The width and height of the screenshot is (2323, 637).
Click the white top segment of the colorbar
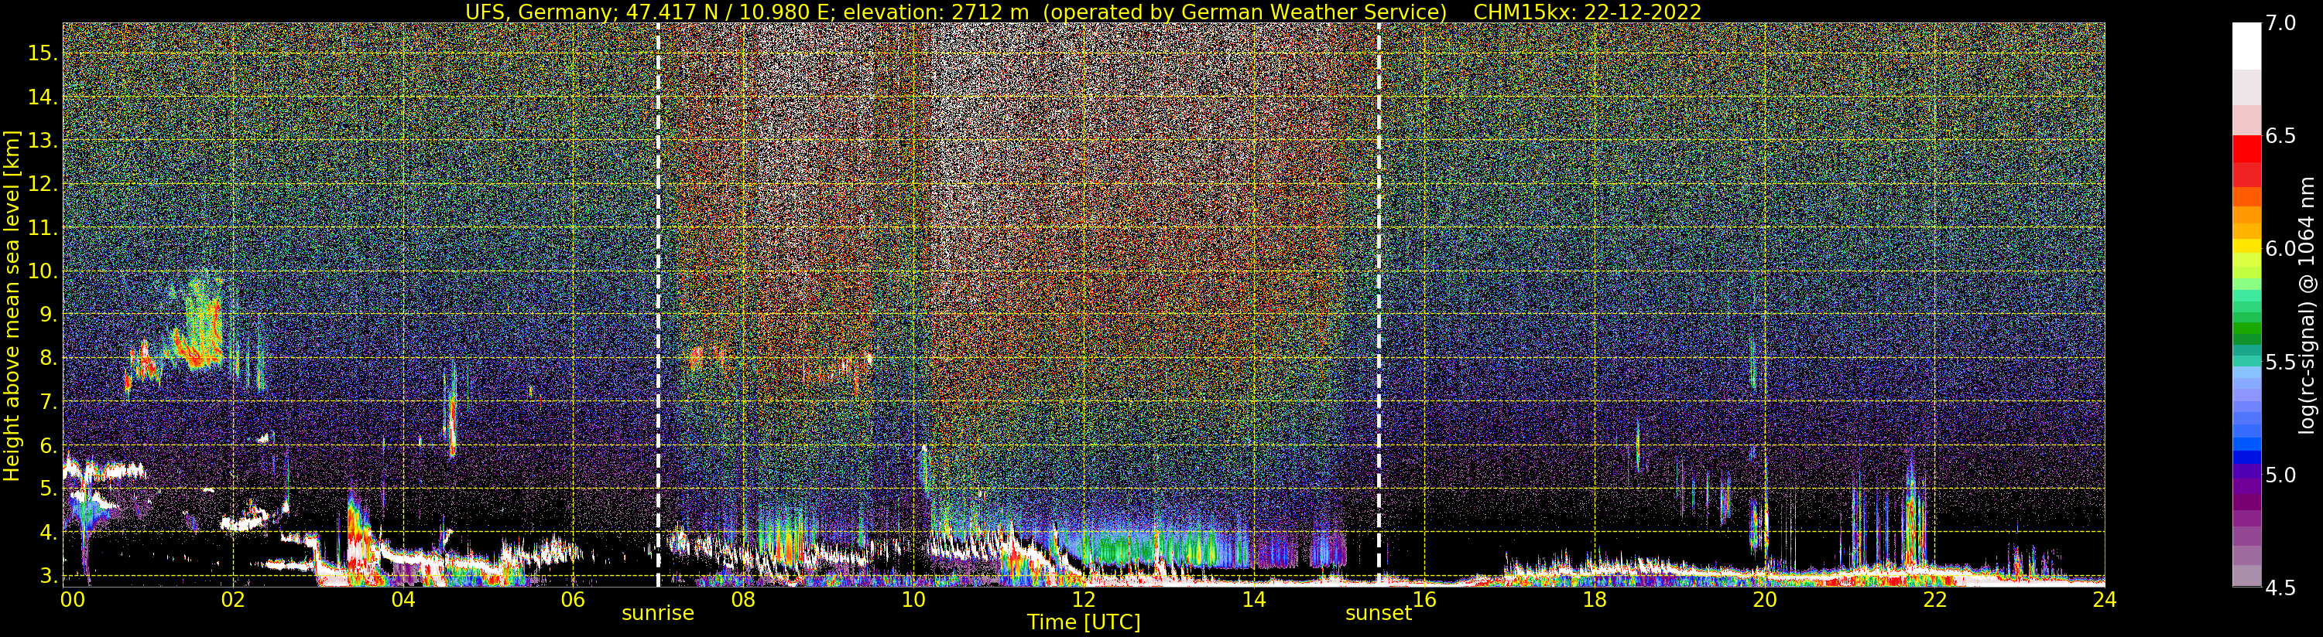(x=2246, y=45)
